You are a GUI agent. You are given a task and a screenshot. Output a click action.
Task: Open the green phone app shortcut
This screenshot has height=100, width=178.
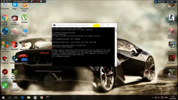[5, 86]
